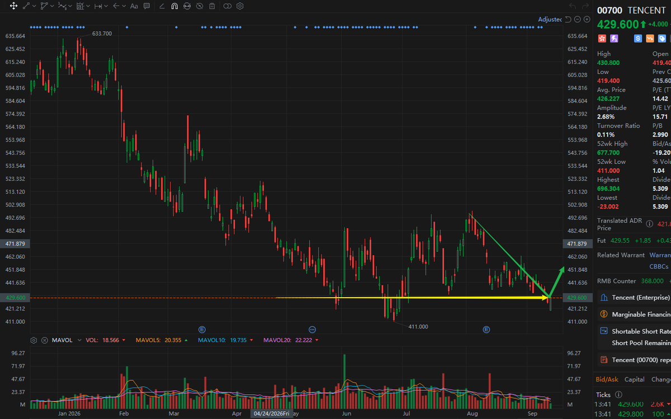This screenshot has width=671, height=419.
Task: Click the blue price tag badge
Action: coord(663,39)
